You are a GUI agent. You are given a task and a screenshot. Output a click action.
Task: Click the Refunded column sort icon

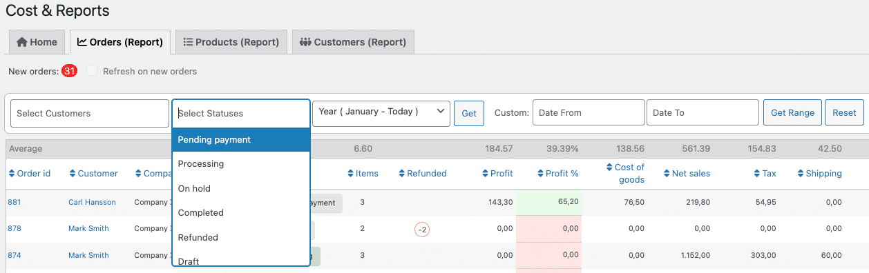(402, 174)
